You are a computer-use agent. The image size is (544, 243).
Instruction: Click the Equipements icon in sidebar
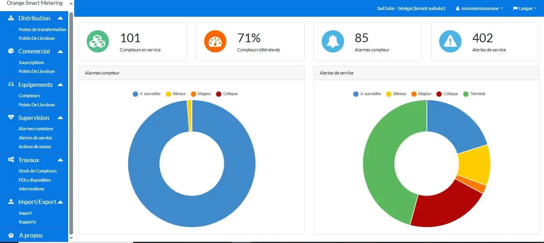coord(11,85)
